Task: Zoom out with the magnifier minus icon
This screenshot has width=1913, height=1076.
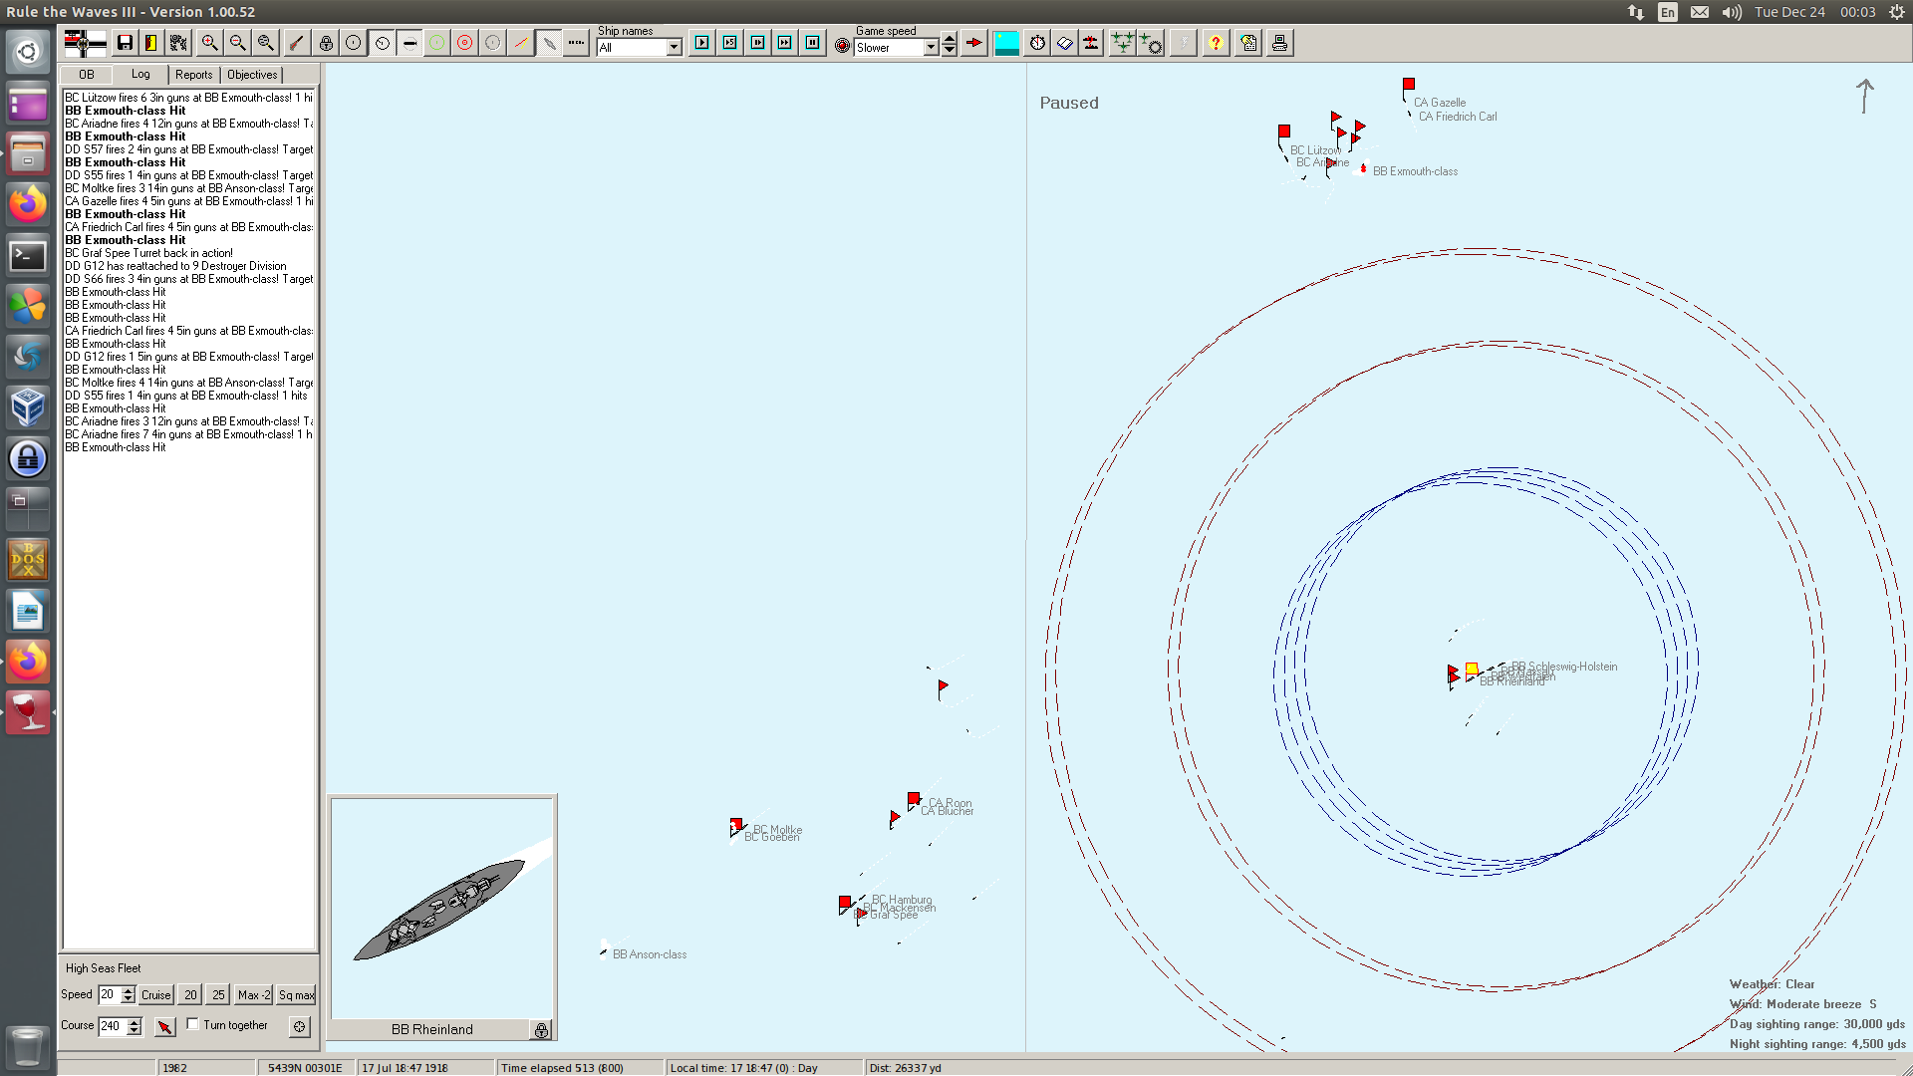Action: pos(237,43)
